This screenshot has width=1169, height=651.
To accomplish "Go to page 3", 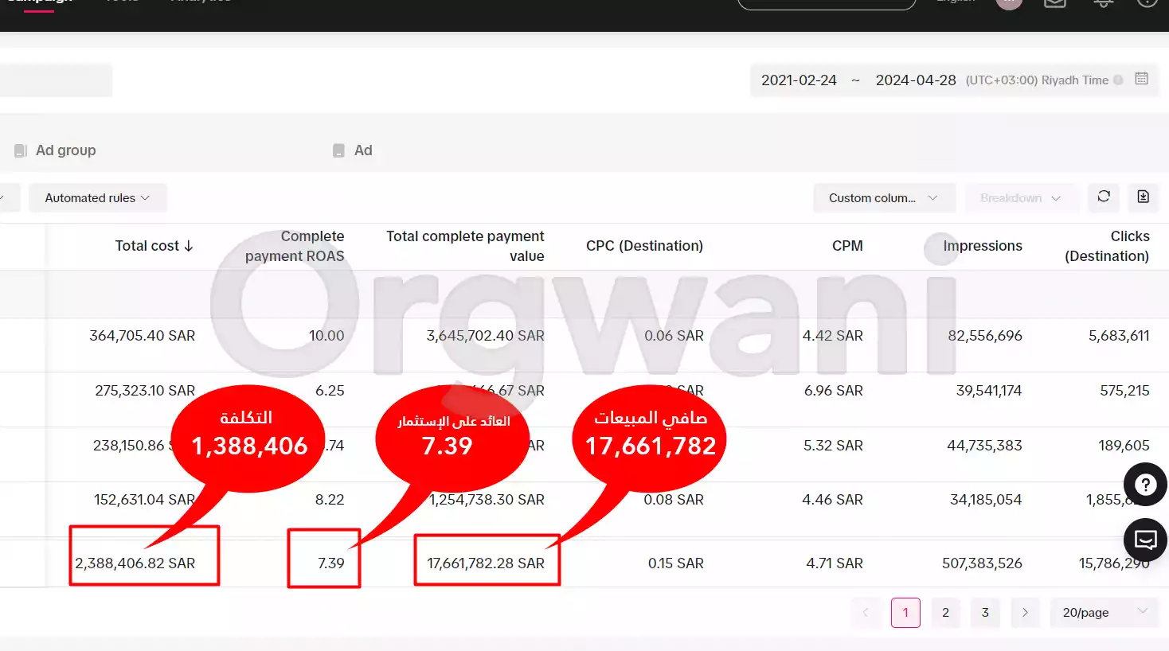I will (x=985, y=612).
